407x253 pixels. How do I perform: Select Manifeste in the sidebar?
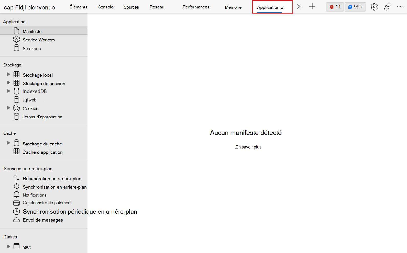tap(44, 31)
